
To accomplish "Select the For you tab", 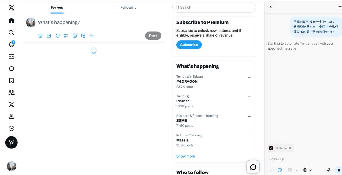I will pos(57,7).
